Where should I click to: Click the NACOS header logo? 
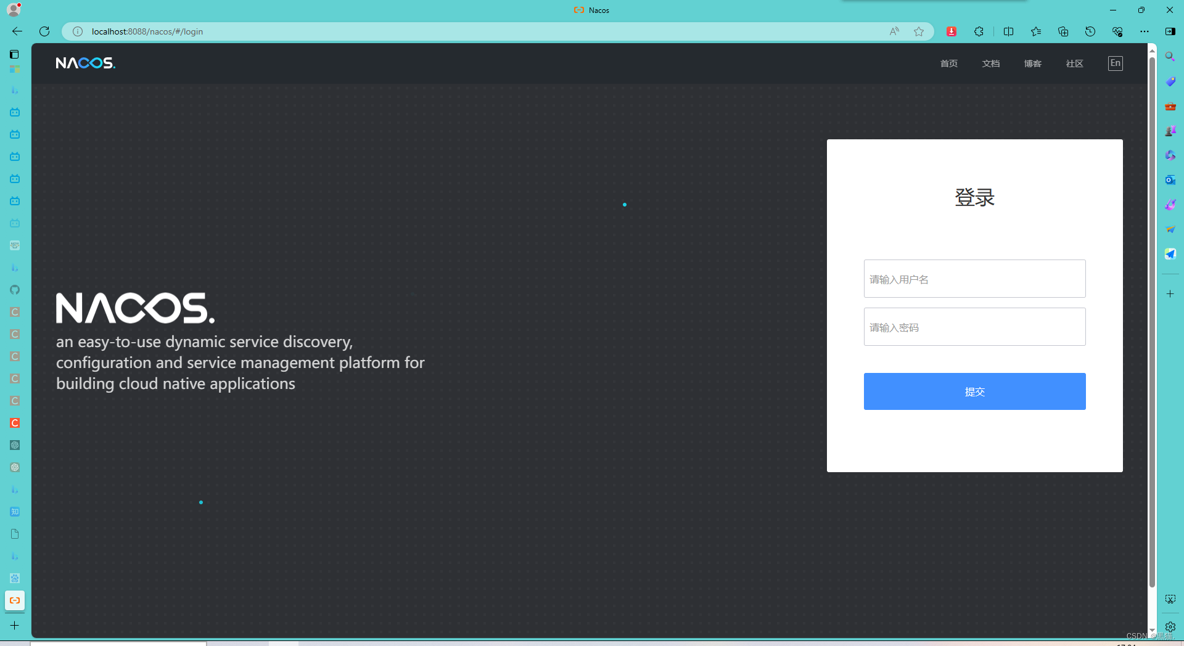pos(85,63)
